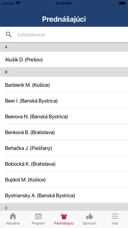
Task: Choose Bobocká K. (Bratislava) from list
Action: point(64,164)
